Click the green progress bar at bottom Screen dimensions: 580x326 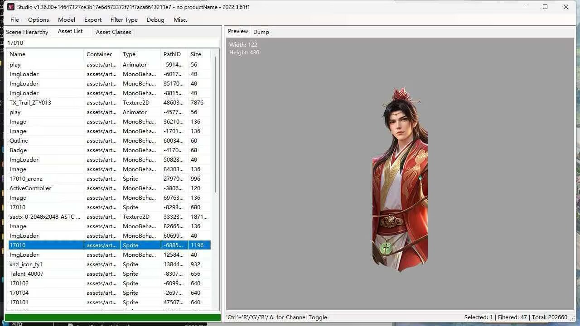click(112, 317)
